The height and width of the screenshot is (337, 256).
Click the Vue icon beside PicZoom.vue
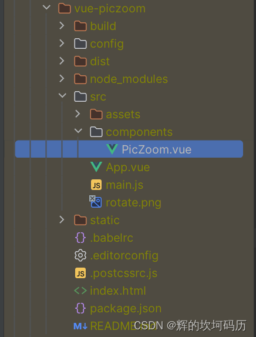pyautogui.click(x=112, y=149)
